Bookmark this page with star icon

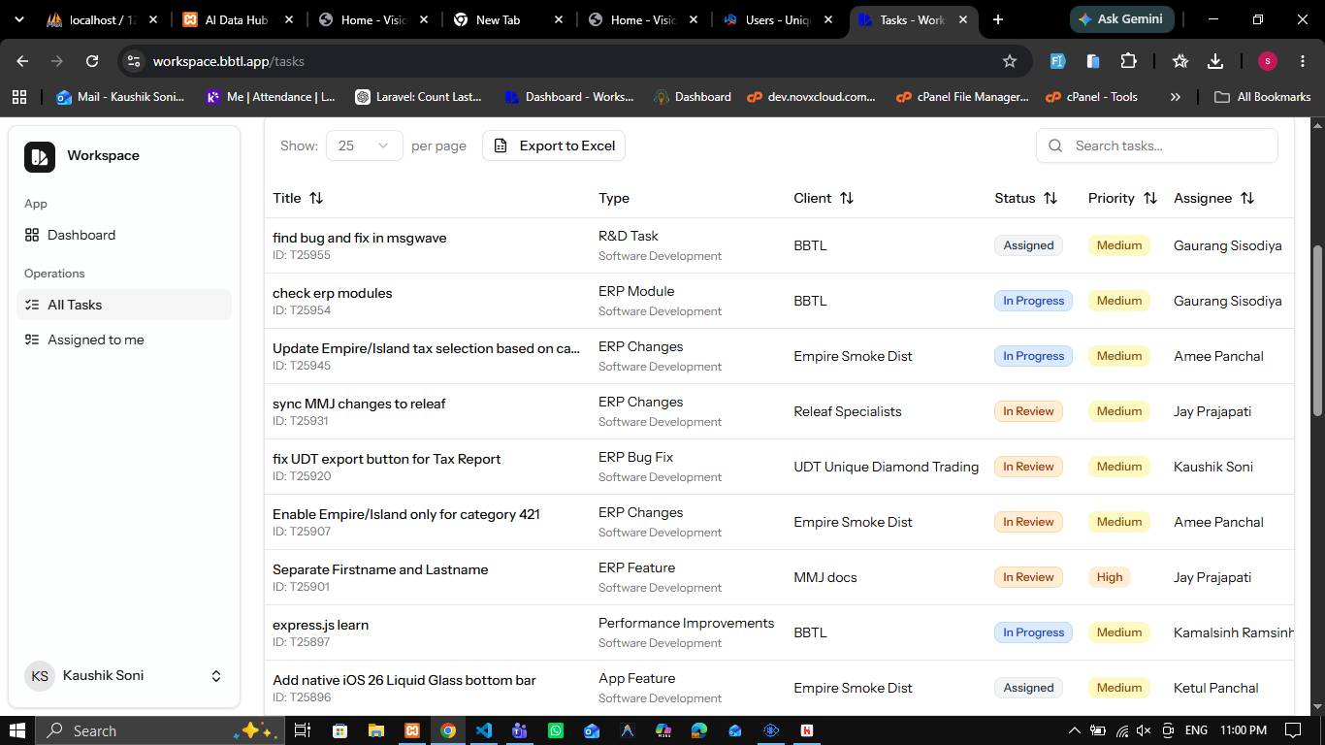click(1010, 61)
